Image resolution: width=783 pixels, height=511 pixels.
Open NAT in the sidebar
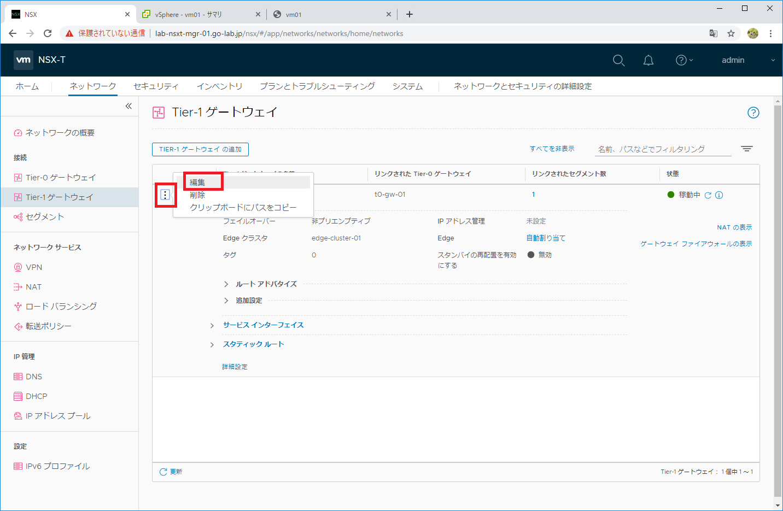[33, 287]
